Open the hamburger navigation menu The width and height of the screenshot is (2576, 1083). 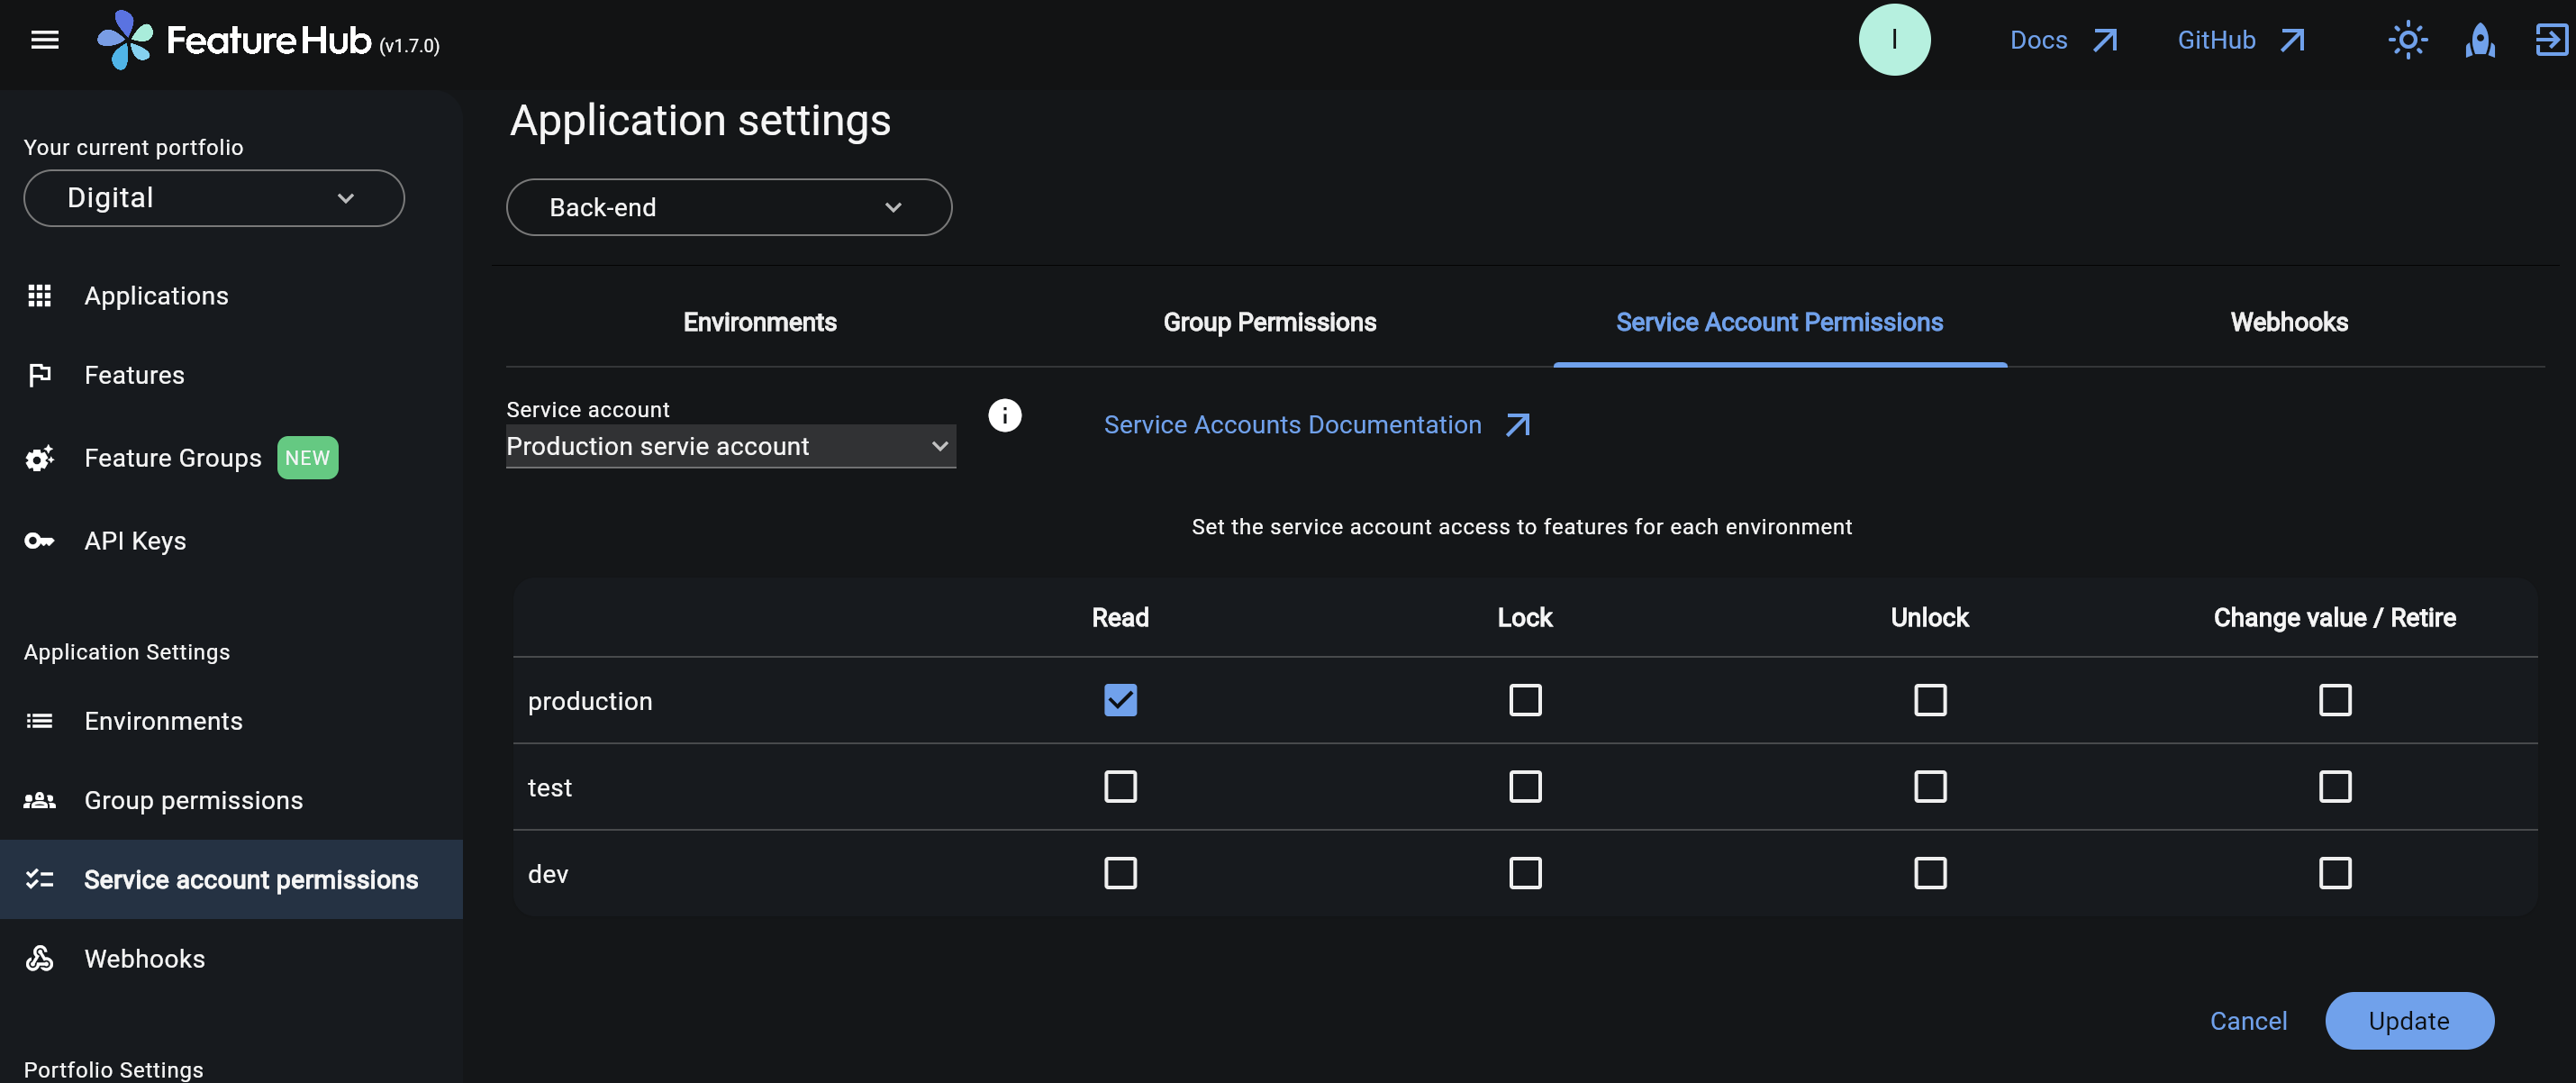43,39
